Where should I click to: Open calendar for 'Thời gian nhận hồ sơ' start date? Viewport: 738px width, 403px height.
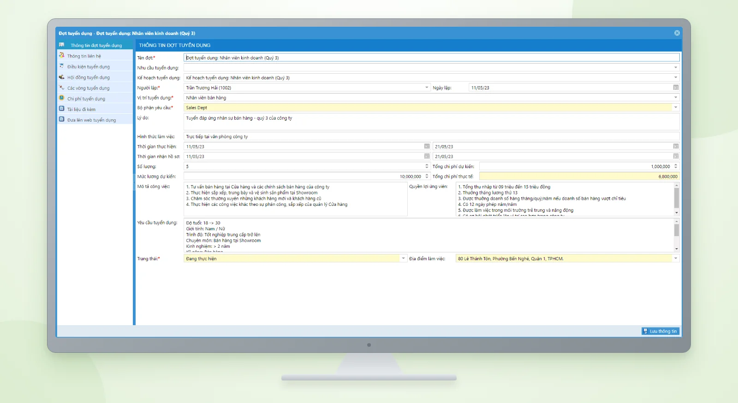(427, 157)
